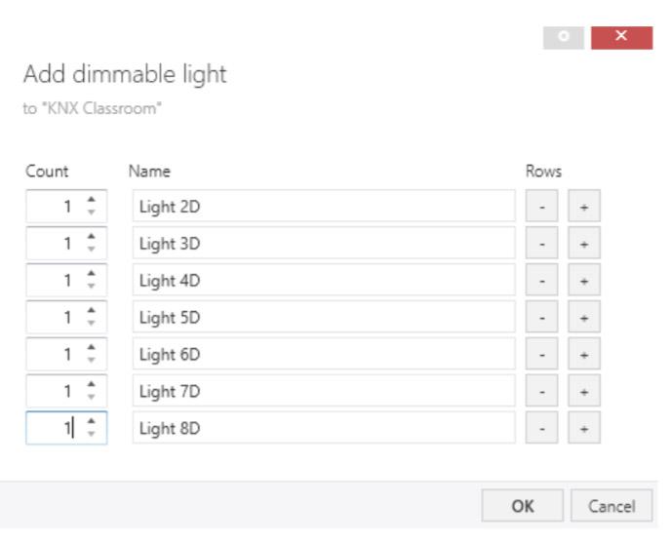Decrease the count for Light 8D

pos(92,434)
